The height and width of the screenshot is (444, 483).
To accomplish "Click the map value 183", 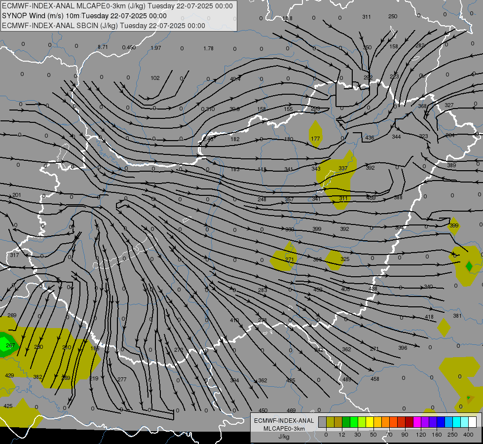I will tap(235, 169).
